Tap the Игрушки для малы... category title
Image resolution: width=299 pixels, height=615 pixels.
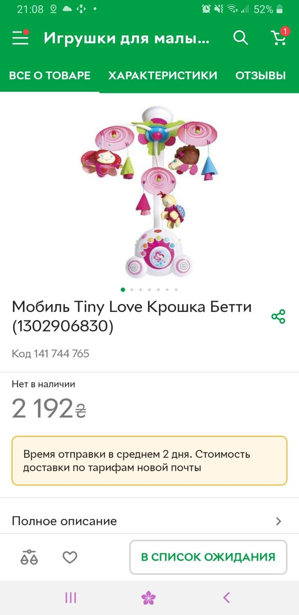[127, 38]
